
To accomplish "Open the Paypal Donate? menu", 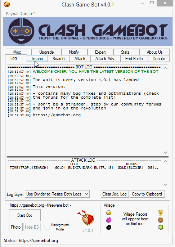I will coord(20,14).
